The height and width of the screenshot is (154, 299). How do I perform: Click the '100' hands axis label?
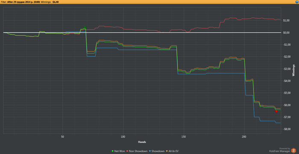[123, 137]
